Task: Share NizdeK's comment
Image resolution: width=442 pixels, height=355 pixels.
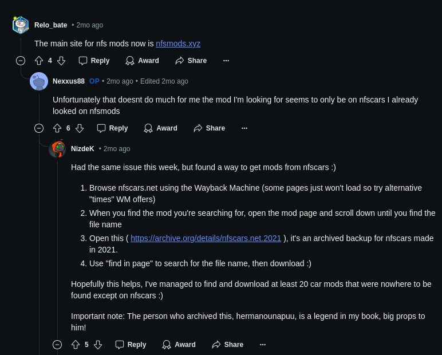Action: point(227,345)
